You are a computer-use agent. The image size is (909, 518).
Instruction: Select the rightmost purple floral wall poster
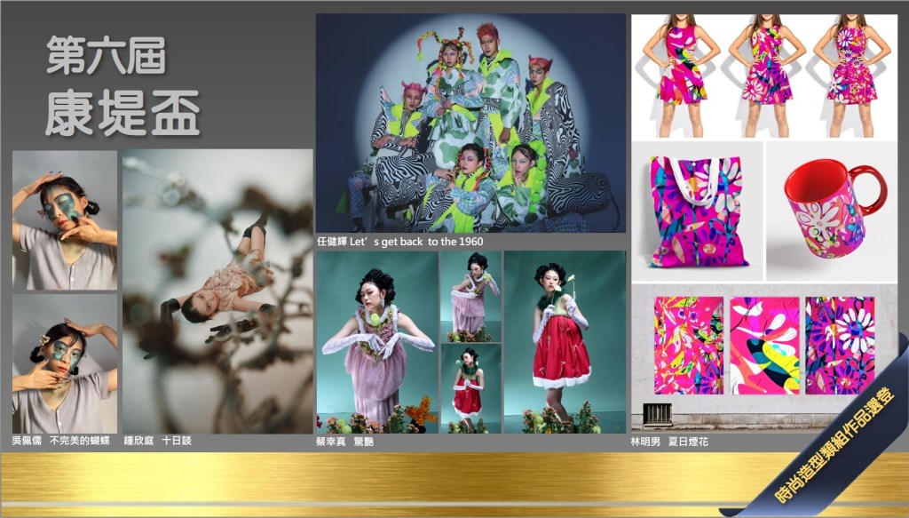(840, 345)
